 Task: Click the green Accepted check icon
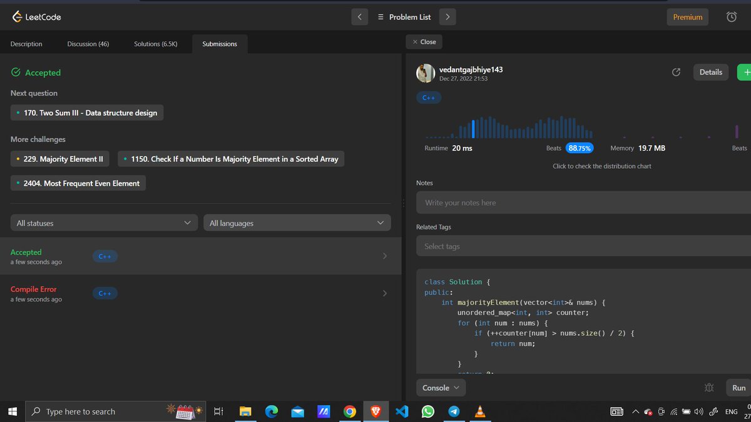[x=16, y=73]
